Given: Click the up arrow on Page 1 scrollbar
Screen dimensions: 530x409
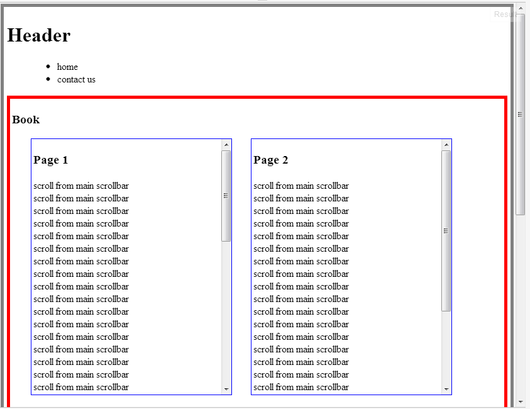Looking at the screenshot, I should (226, 143).
